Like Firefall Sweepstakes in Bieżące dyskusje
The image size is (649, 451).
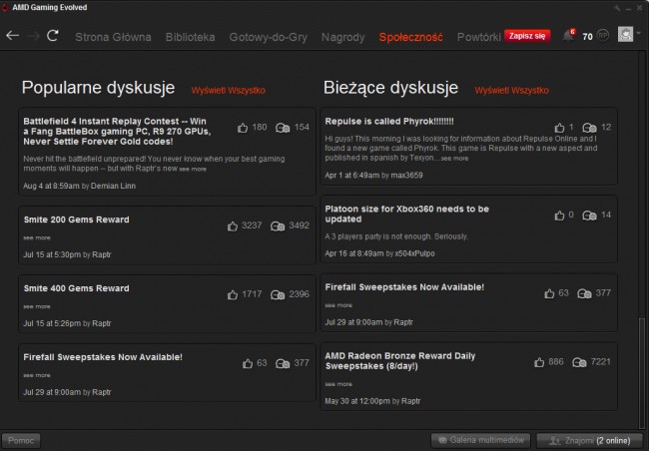click(x=549, y=293)
